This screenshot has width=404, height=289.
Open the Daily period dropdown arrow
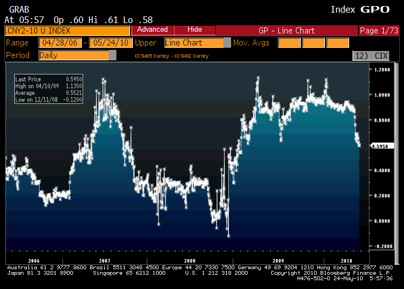coord(113,55)
